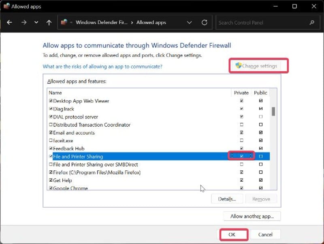The width and height of the screenshot is (324, 244).
Task: Click Allow another app button
Action: coord(252,216)
